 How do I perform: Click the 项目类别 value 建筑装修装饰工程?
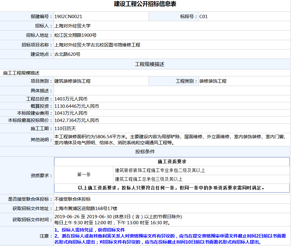click(x=72, y=81)
